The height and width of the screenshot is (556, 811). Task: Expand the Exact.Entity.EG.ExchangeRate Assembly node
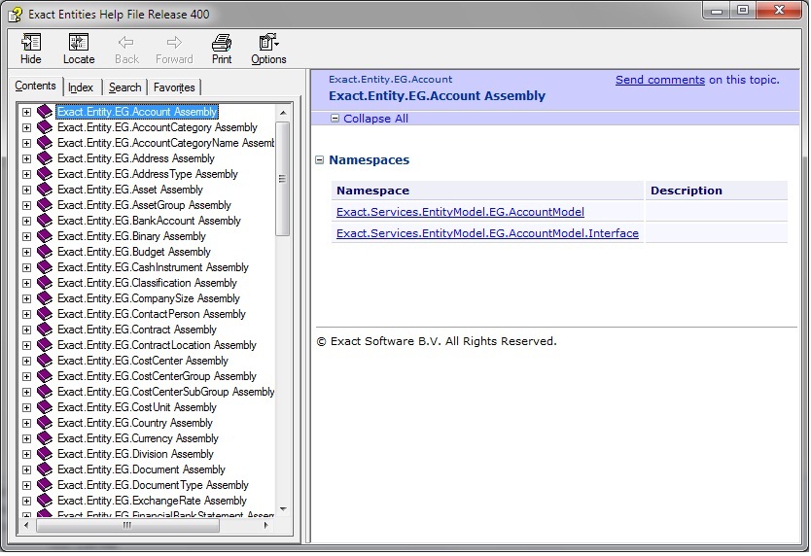click(27, 501)
